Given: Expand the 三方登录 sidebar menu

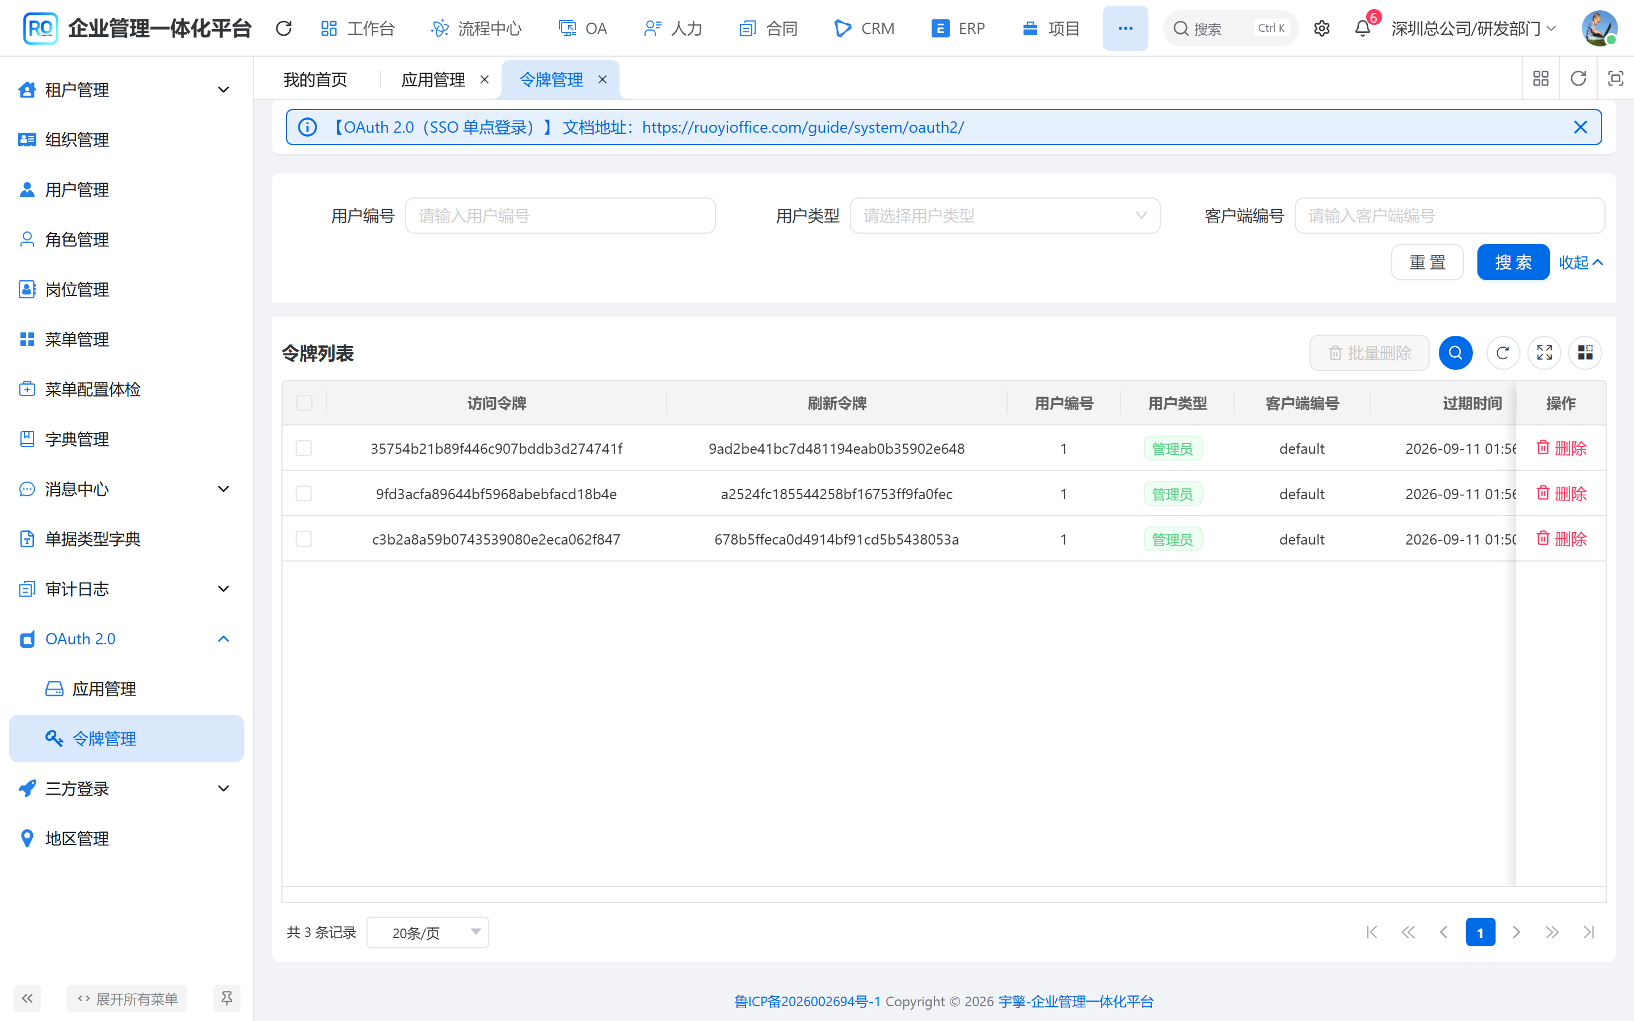Looking at the screenshot, I should click(x=127, y=788).
